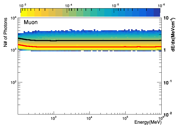Click the 10^4 label on the left y-axis
Viewport: 176px width, 126px height.
pyautogui.click(x=13, y=18)
